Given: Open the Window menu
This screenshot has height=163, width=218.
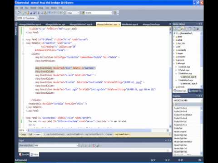Looking at the screenshot, I should pos(54,8).
